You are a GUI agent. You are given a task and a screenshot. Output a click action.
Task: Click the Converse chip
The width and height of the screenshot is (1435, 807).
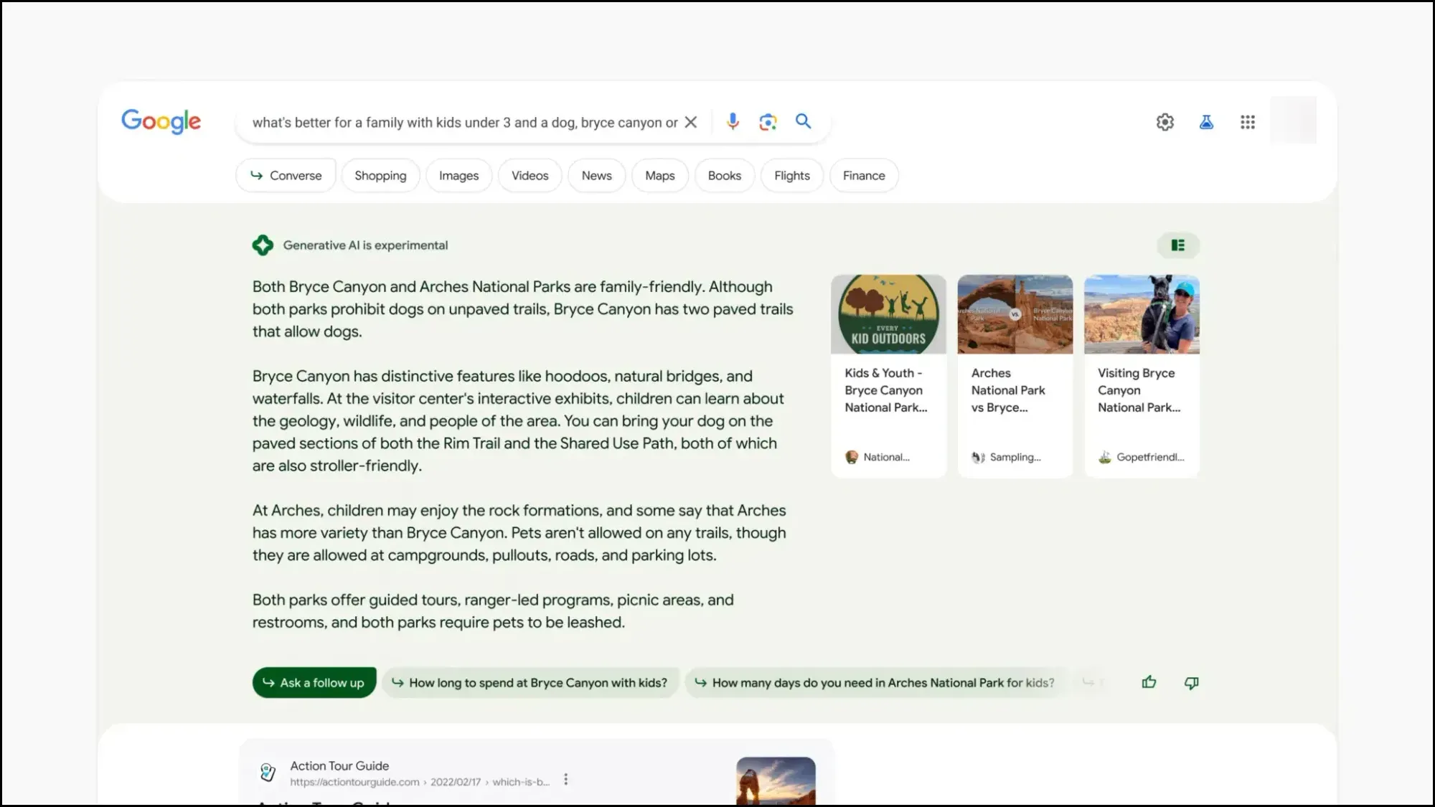(286, 176)
